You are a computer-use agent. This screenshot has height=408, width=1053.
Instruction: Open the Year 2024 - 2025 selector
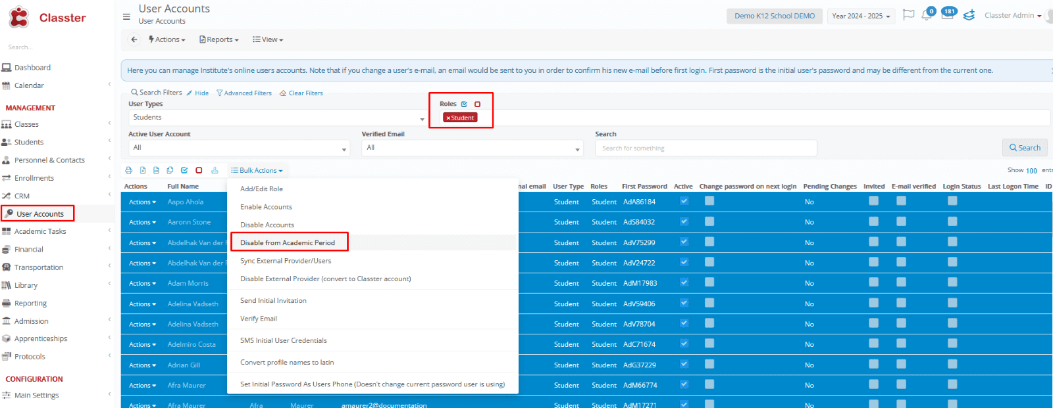coord(861,16)
